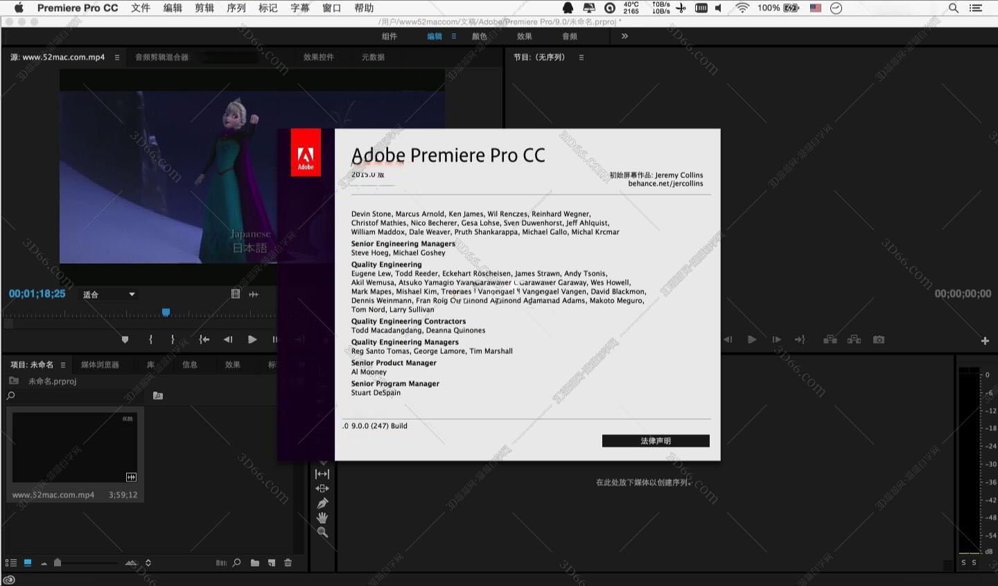Viewport: 998px width, 586px height.
Task: Adjust the thumbnail zoom slider handle
Action: coord(58,563)
